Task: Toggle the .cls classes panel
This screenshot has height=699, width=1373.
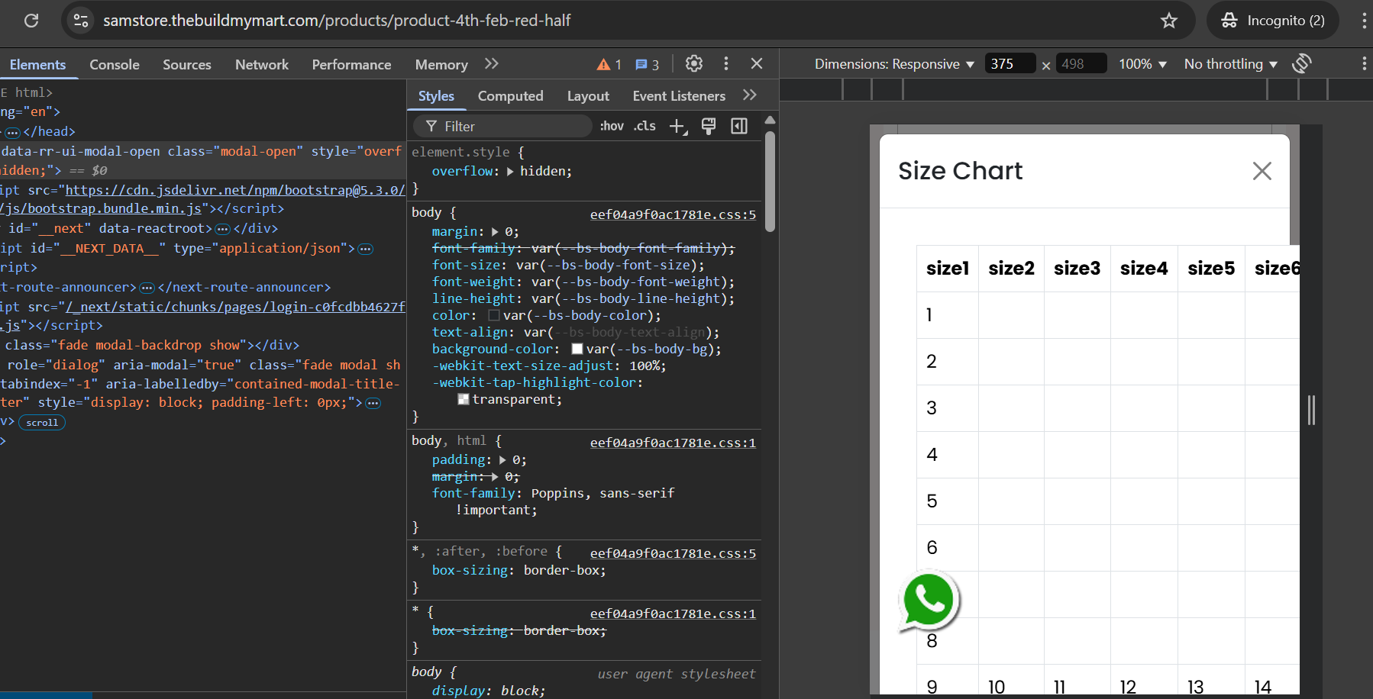Action: coord(645,126)
